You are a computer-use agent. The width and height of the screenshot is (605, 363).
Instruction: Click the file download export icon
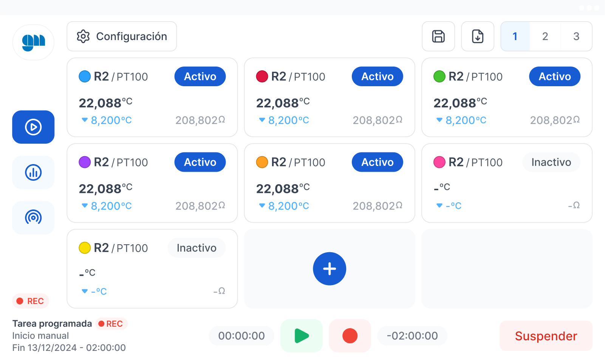pyautogui.click(x=478, y=36)
